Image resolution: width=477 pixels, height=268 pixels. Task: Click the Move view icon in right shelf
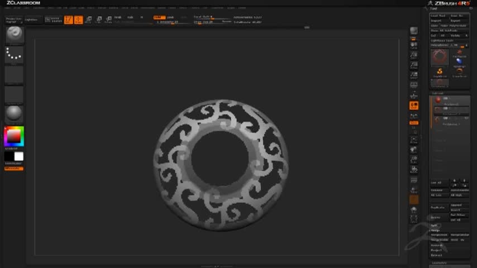point(414,150)
